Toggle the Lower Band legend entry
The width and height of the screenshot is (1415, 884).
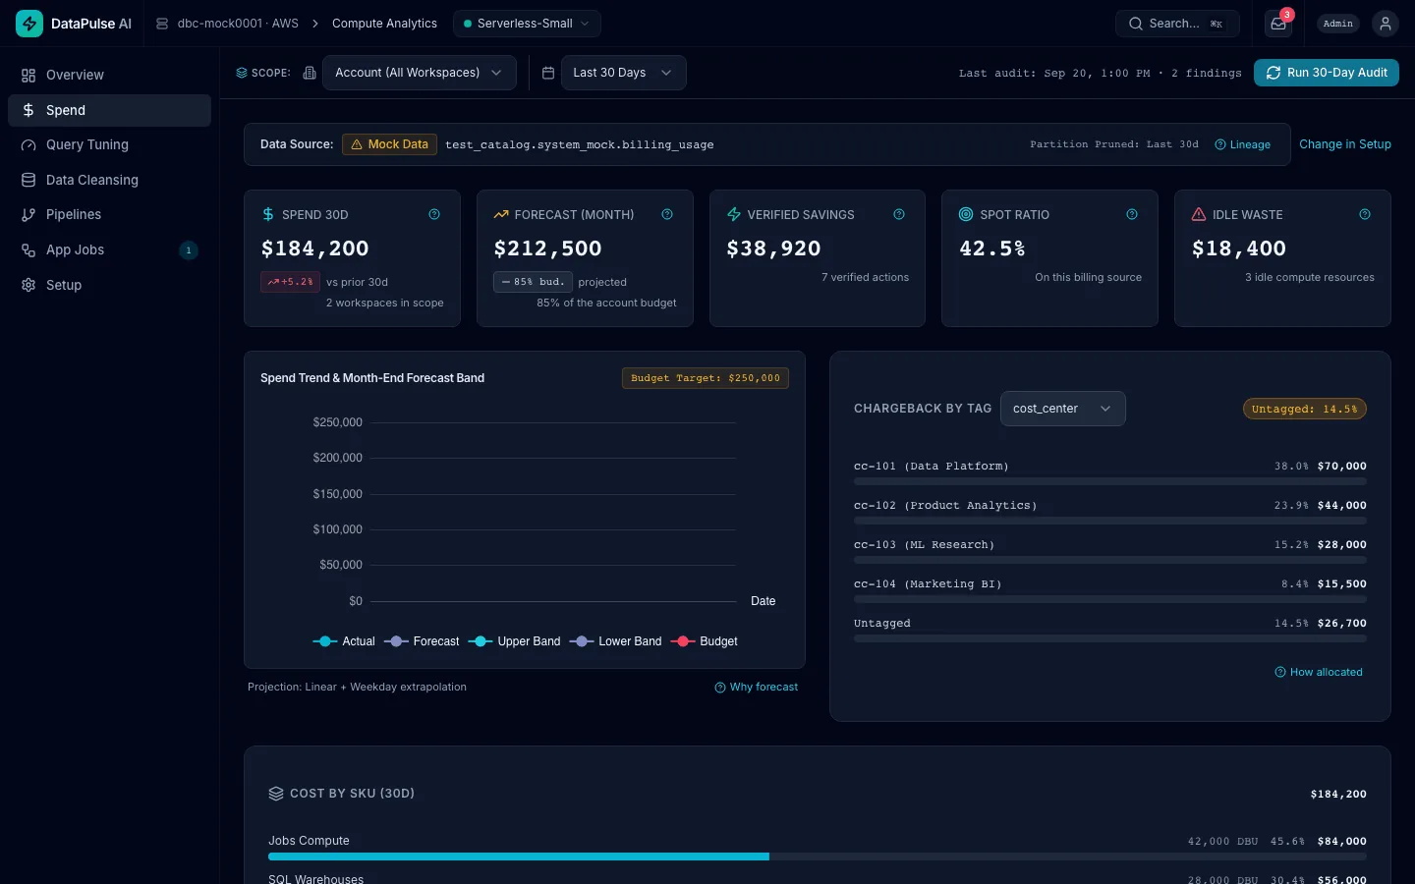tap(615, 641)
